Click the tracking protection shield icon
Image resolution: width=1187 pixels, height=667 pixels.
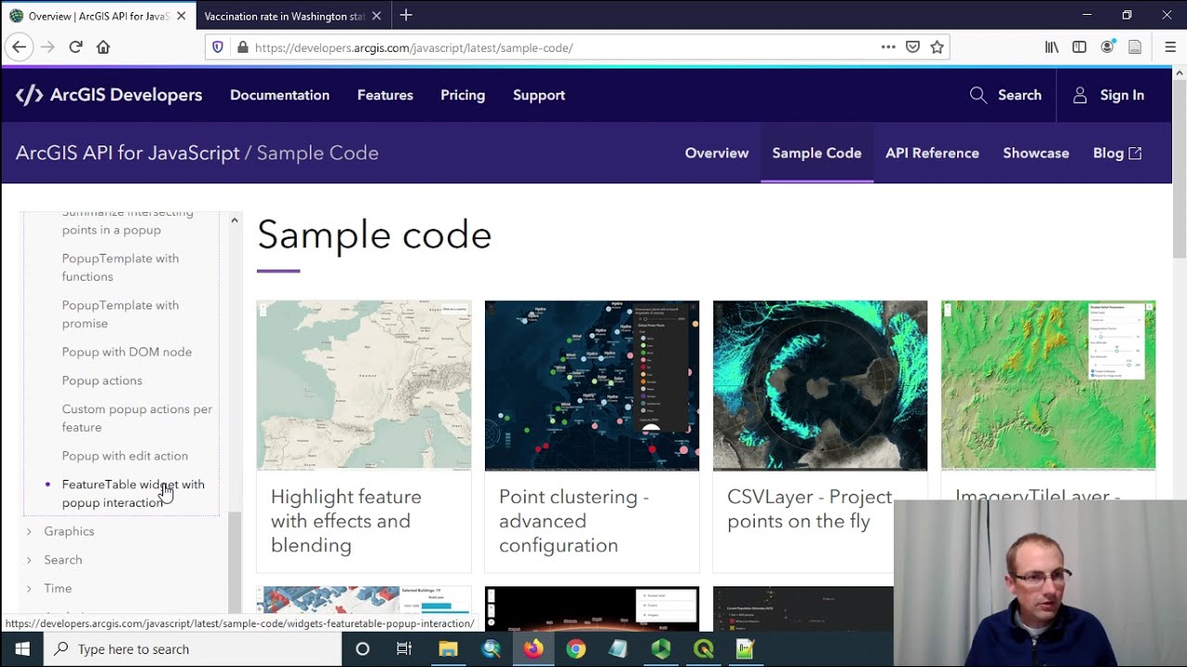(218, 47)
